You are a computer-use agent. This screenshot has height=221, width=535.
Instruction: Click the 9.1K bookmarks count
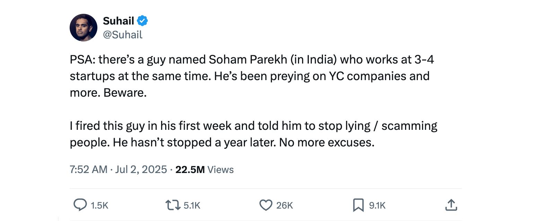coord(377,205)
